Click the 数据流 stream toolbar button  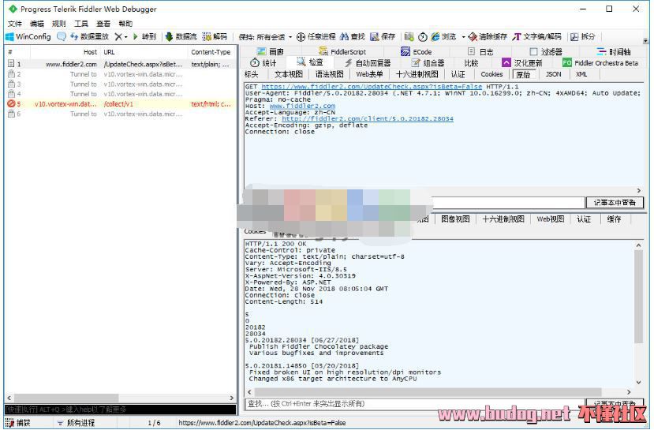click(x=181, y=37)
